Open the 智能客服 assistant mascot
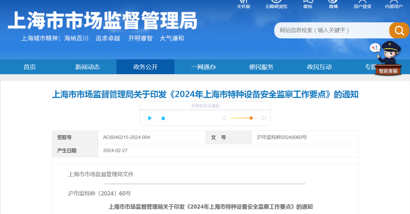Image resolution: width=410 pixels, height=214 pixels. (x=388, y=59)
